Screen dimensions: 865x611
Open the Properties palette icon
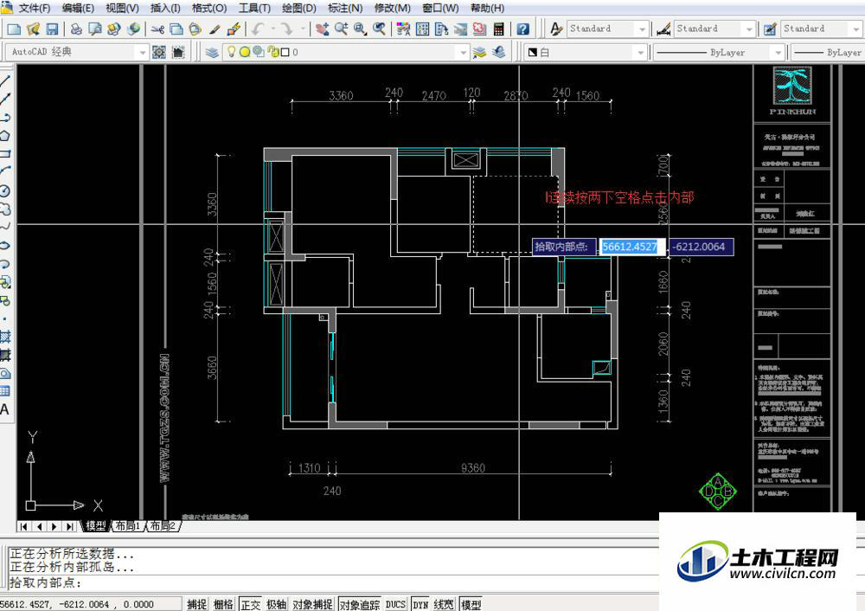coord(404,29)
